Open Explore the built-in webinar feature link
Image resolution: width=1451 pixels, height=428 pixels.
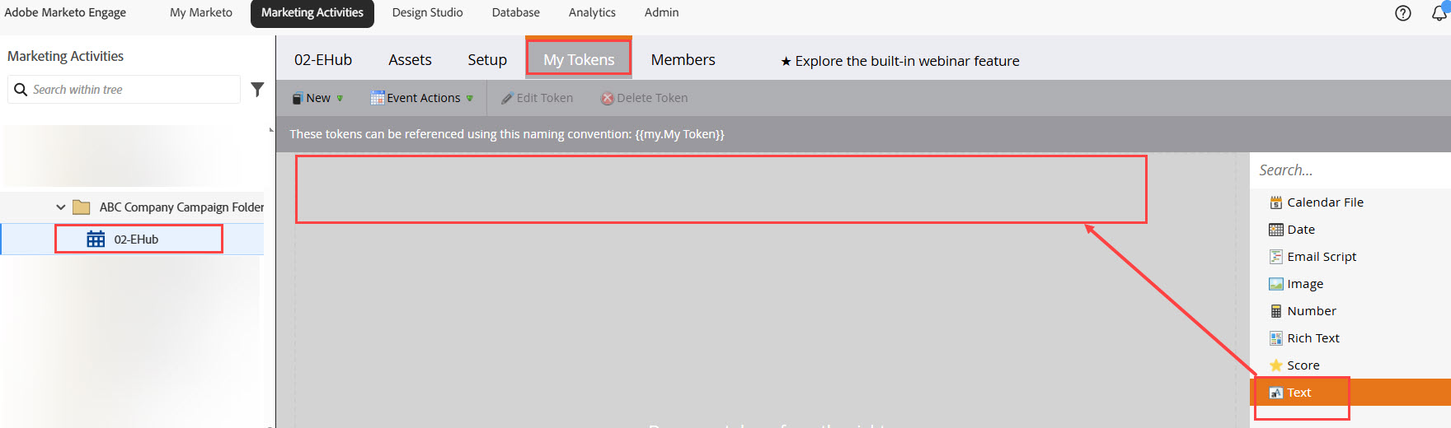tap(900, 61)
